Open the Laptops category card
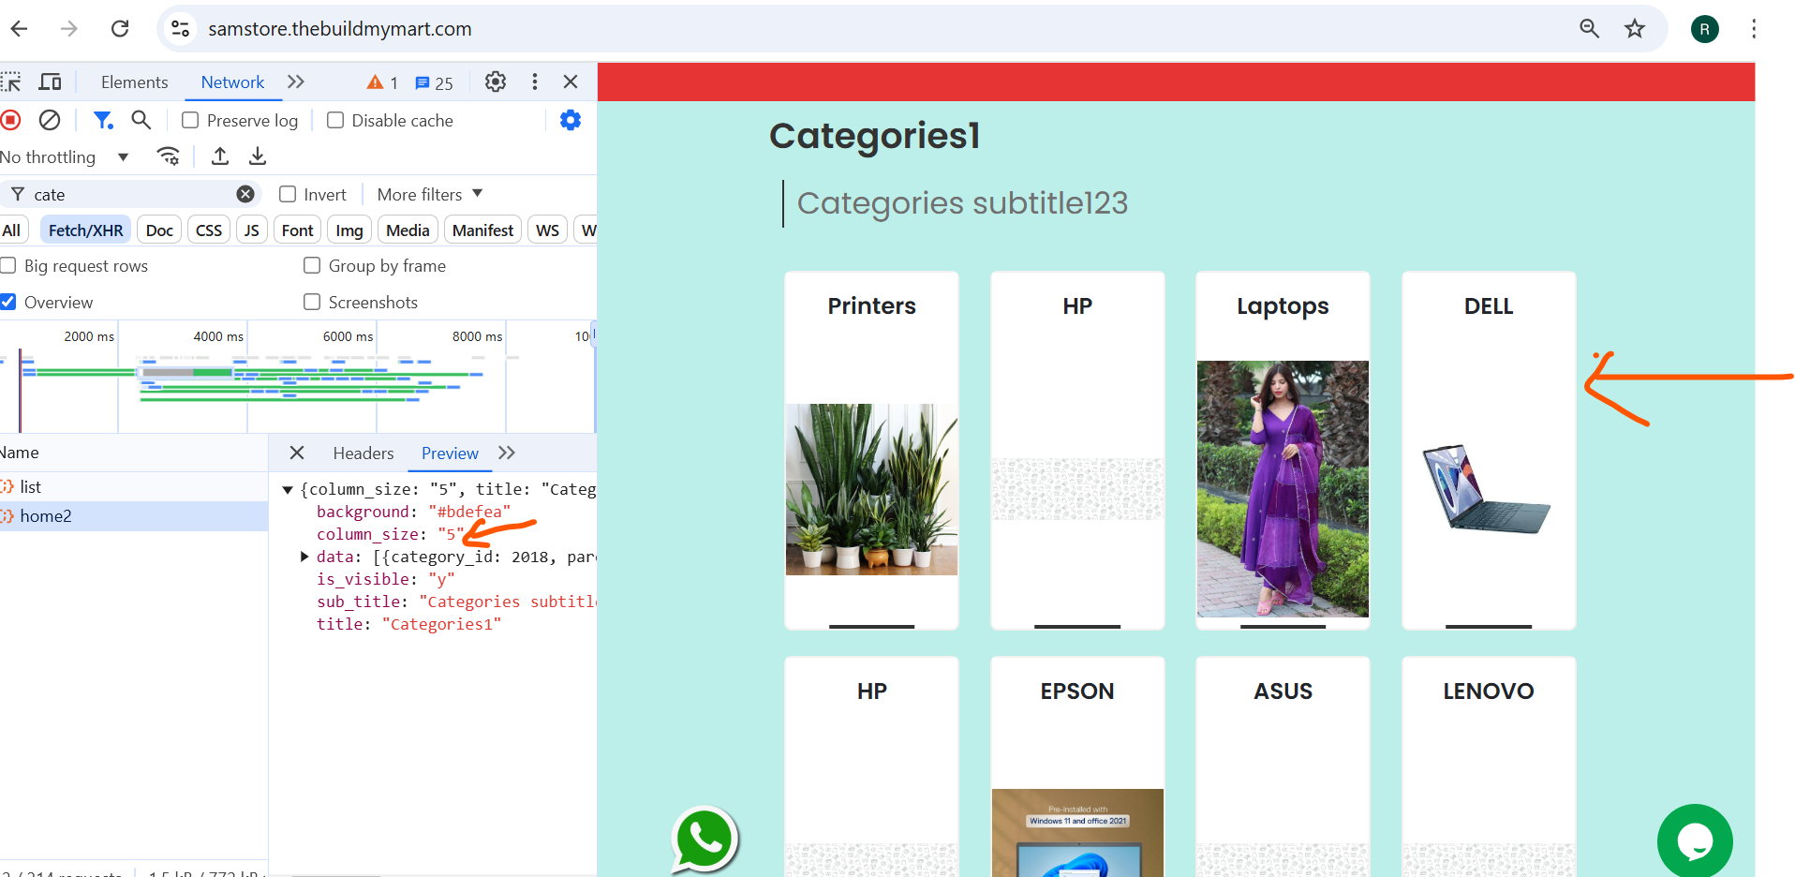 pyautogui.click(x=1283, y=451)
